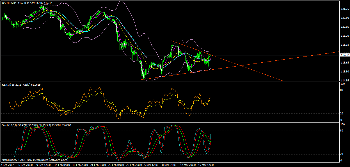Click the Stochastic panel's 20 level label
Viewport: 350px width, 167px height.
pyautogui.click(x=342, y=154)
